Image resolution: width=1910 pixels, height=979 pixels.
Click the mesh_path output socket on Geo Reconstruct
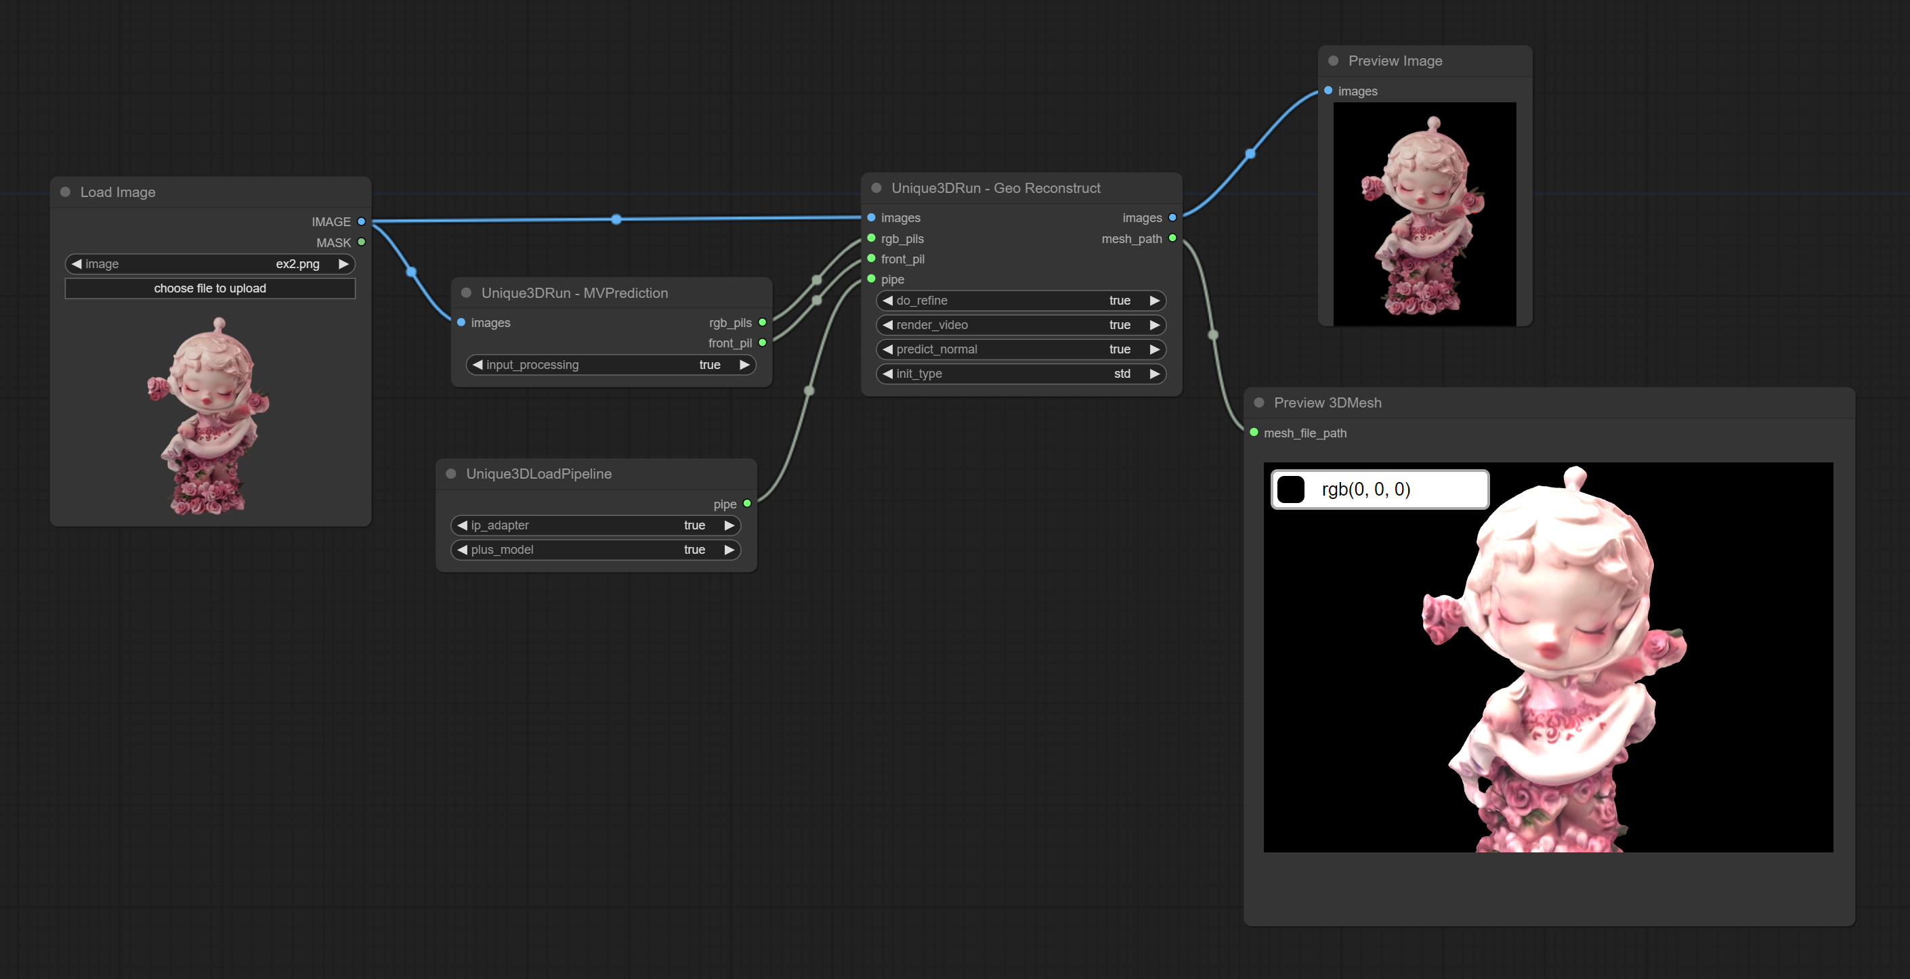tap(1172, 238)
